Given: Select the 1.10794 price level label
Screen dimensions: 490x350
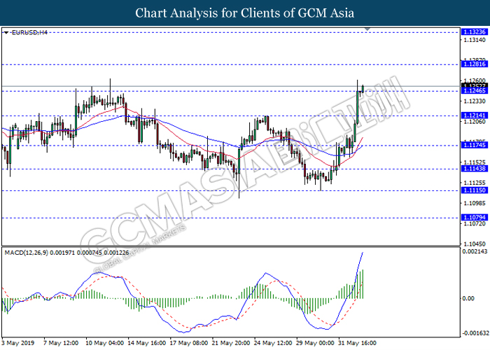Looking at the screenshot, I should tap(475, 217).
